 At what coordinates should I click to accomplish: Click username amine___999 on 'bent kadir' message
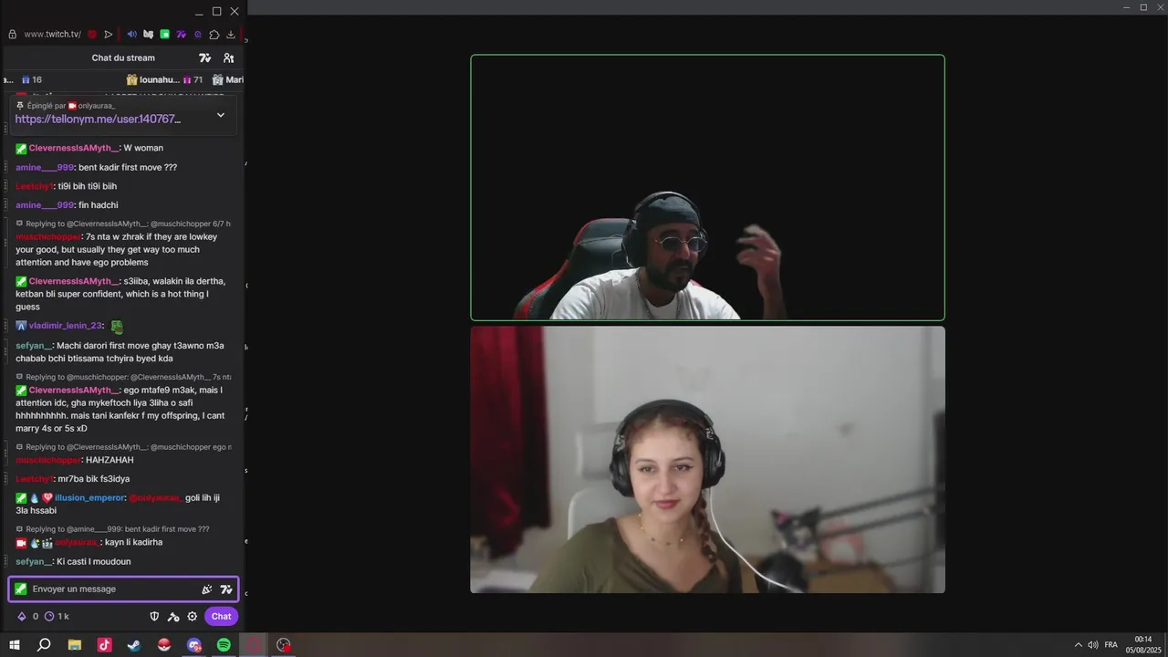coord(44,167)
